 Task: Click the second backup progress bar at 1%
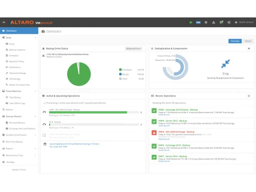tap(94, 124)
